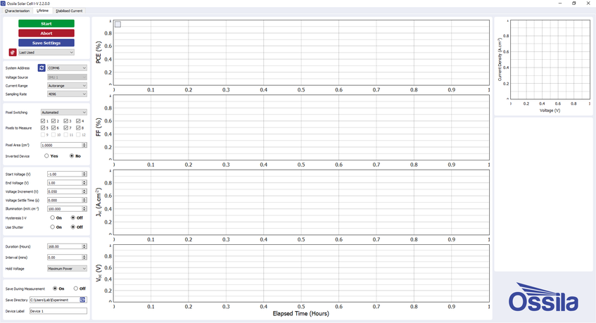Open the Stabilised Current tab
596x323 pixels.
(69, 11)
